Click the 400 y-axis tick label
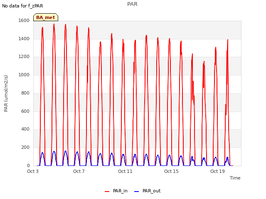 coord(25,129)
